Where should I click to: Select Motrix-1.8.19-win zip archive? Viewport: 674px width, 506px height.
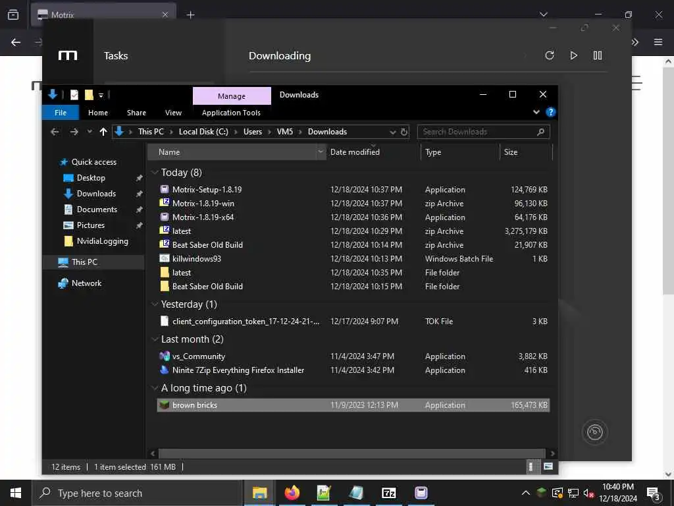353,203
